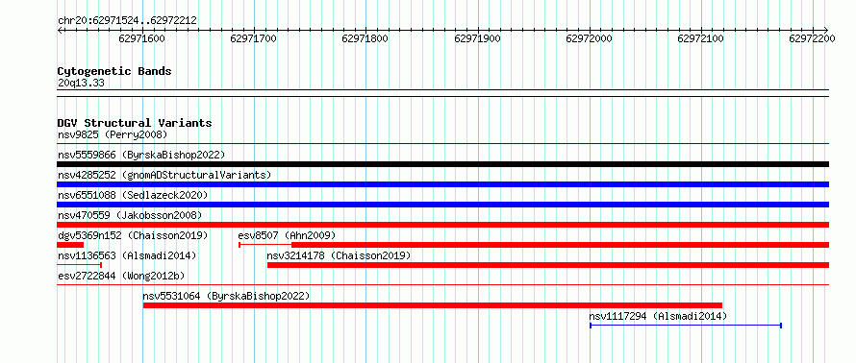Image resolution: width=856 pixels, height=363 pixels.
Task: Click ruler position 62971900
Action: 477,38
